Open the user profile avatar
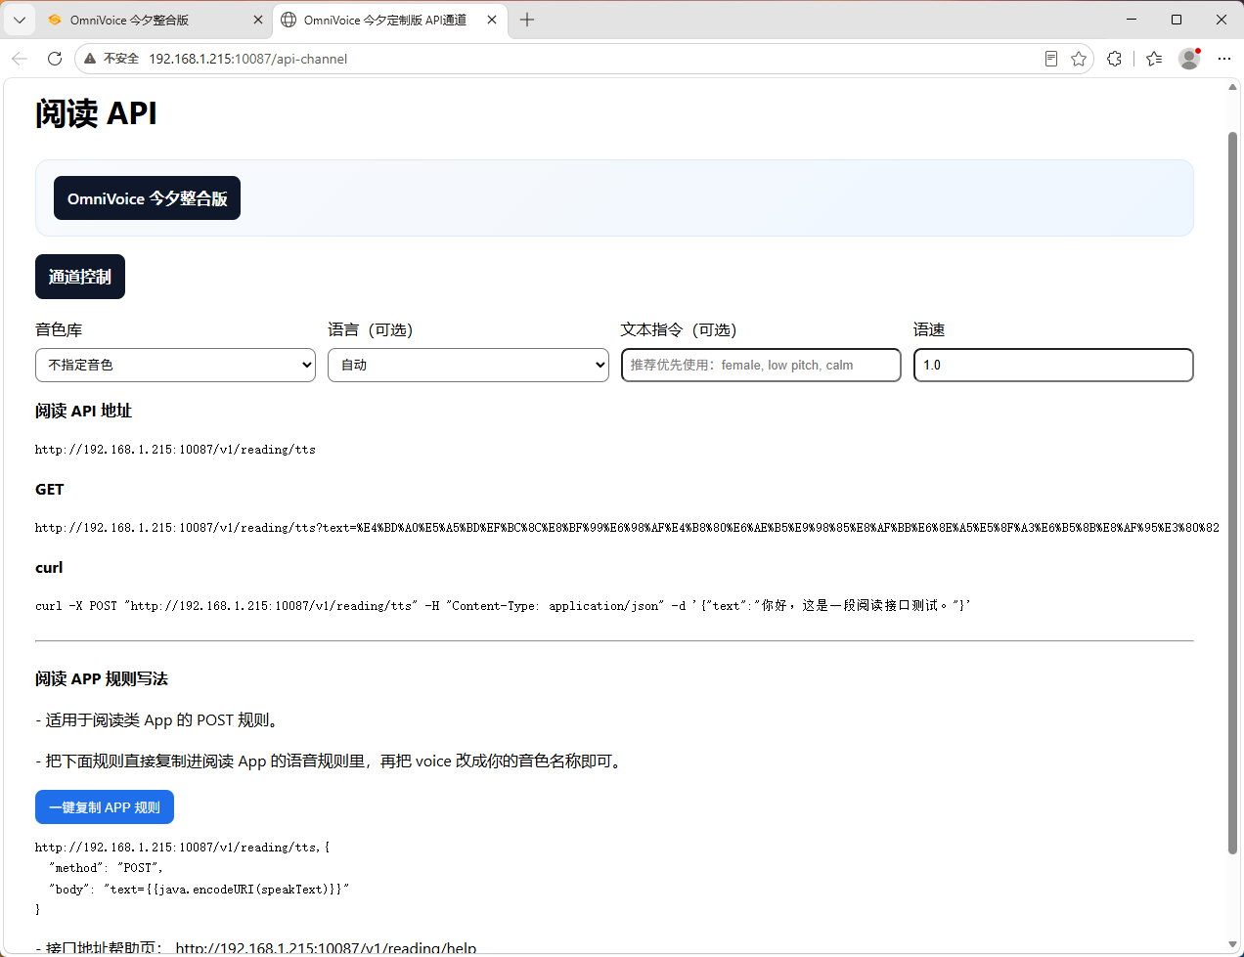The height and width of the screenshot is (957, 1244). pos(1189,59)
